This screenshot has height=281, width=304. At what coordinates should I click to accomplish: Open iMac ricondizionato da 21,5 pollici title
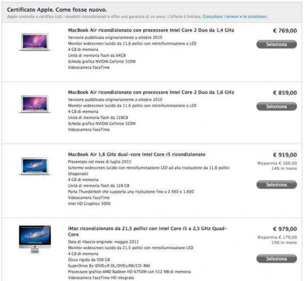tap(147, 231)
